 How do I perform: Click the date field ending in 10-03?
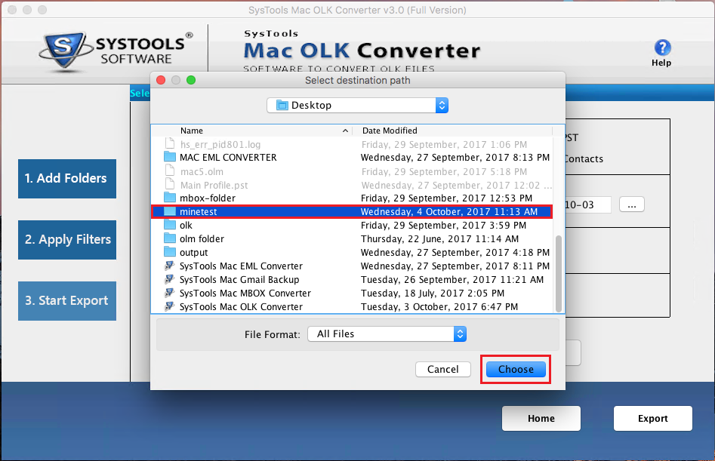coord(587,205)
